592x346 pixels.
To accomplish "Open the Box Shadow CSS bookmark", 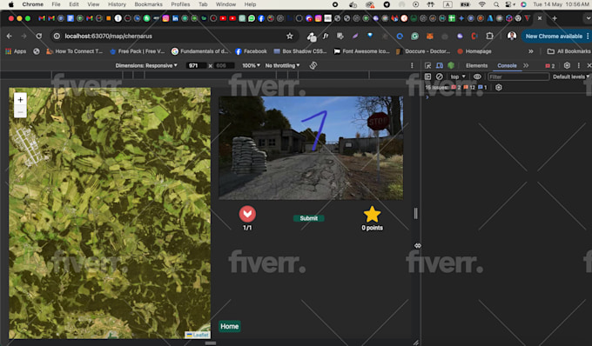I will point(300,51).
